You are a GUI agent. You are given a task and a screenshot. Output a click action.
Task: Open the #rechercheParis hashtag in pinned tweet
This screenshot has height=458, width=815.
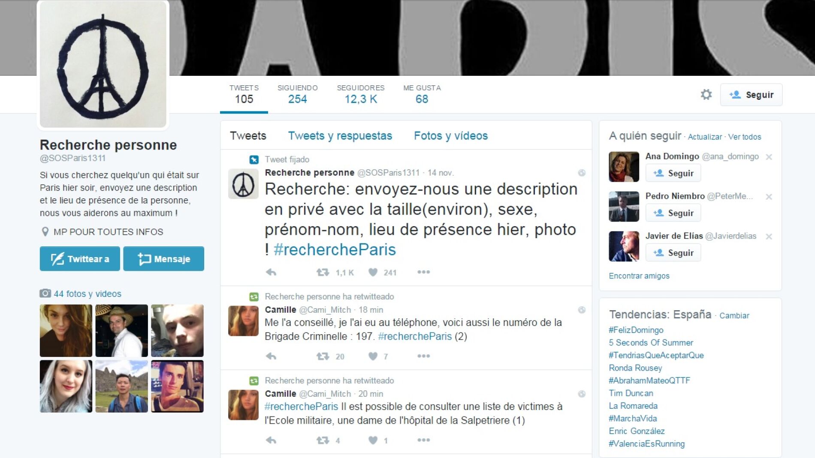coord(335,250)
